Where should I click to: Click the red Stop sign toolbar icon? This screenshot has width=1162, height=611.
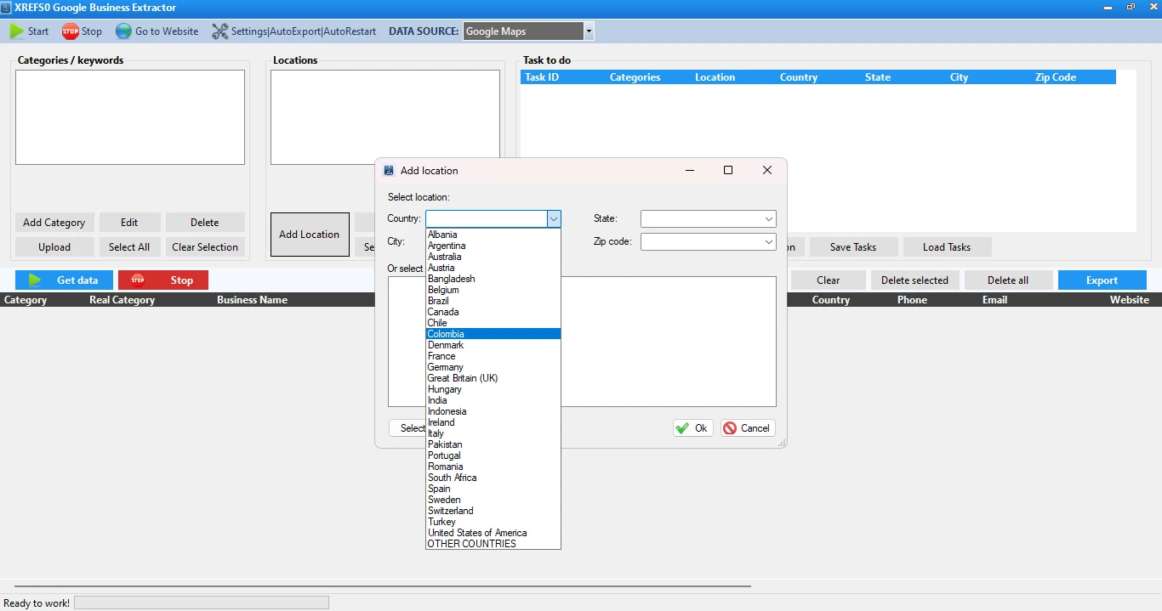pyautogui.click(x=70, y=31)
